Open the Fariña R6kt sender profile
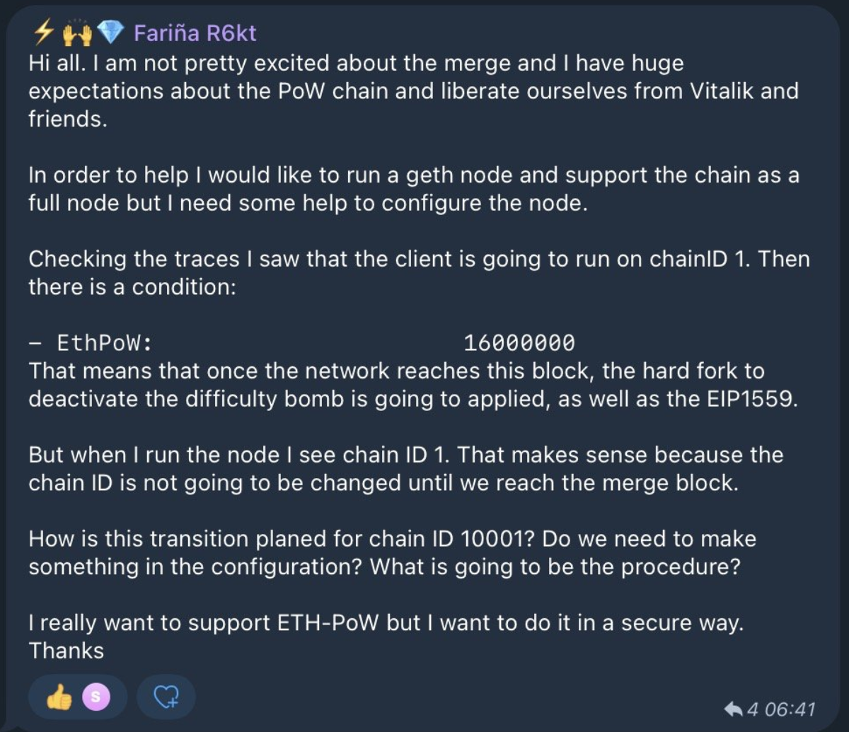 pyautogui.click(x=195, y=32)
